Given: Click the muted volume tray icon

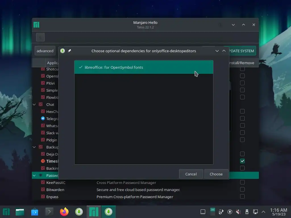Looking at the screenshot, I should 238,212.
